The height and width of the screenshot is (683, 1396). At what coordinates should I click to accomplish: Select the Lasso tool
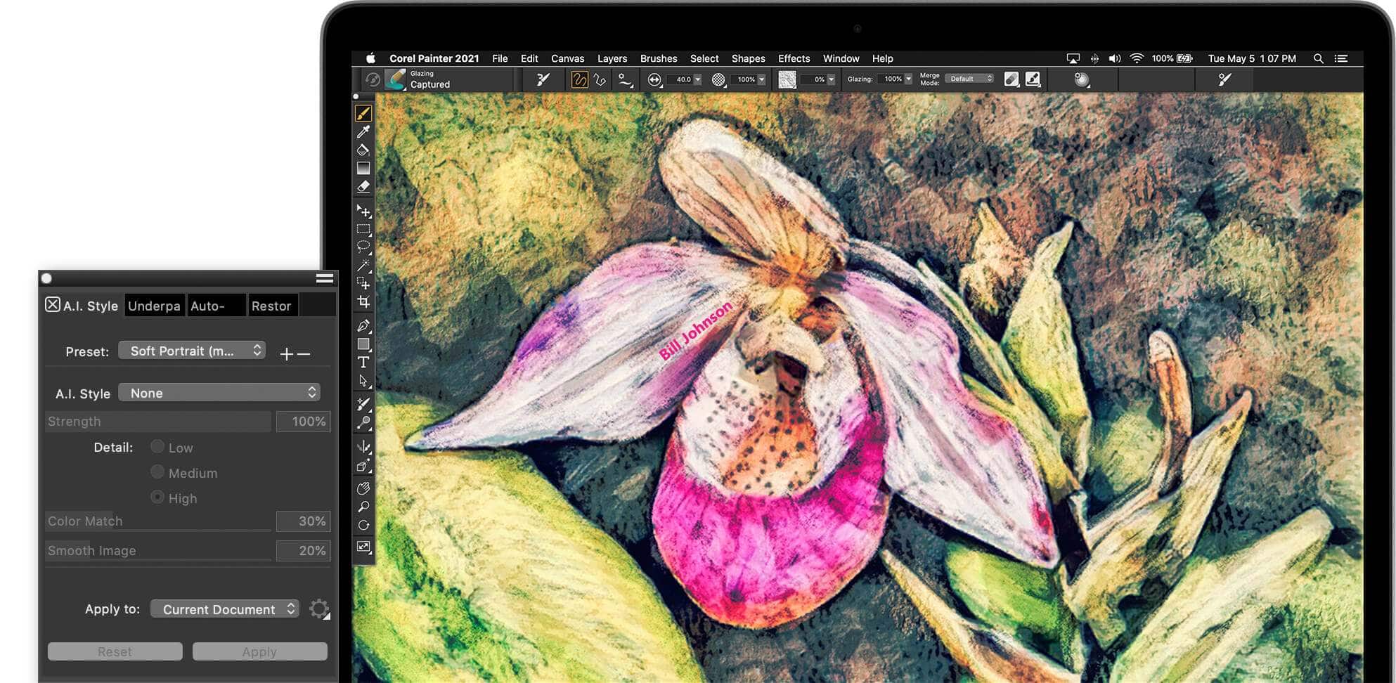(363, 247)
